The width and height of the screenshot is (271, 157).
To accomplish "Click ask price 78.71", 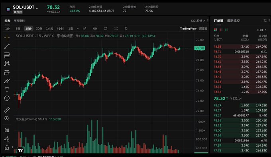I will point(218,52).
